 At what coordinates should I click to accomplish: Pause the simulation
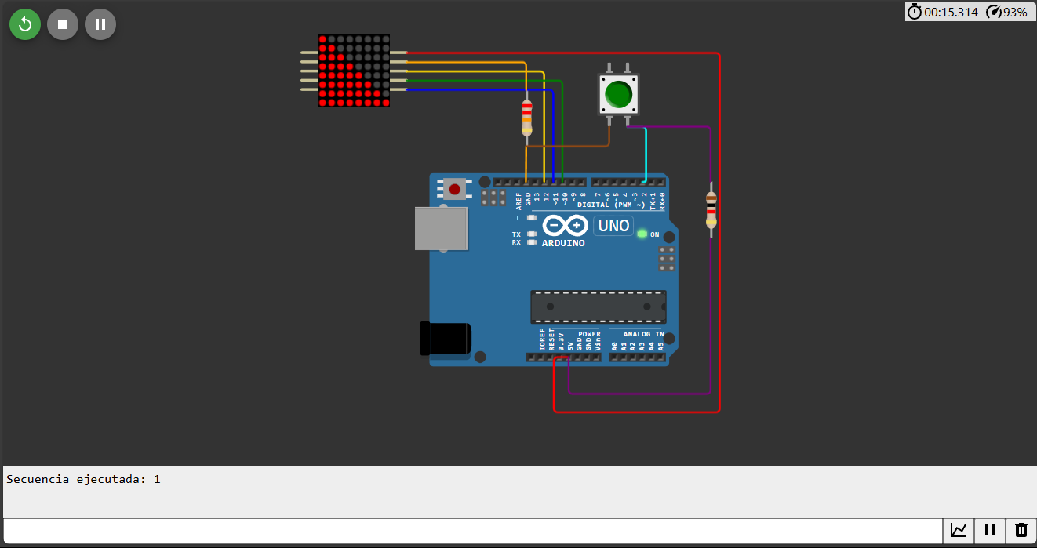(x=100, y=24)
